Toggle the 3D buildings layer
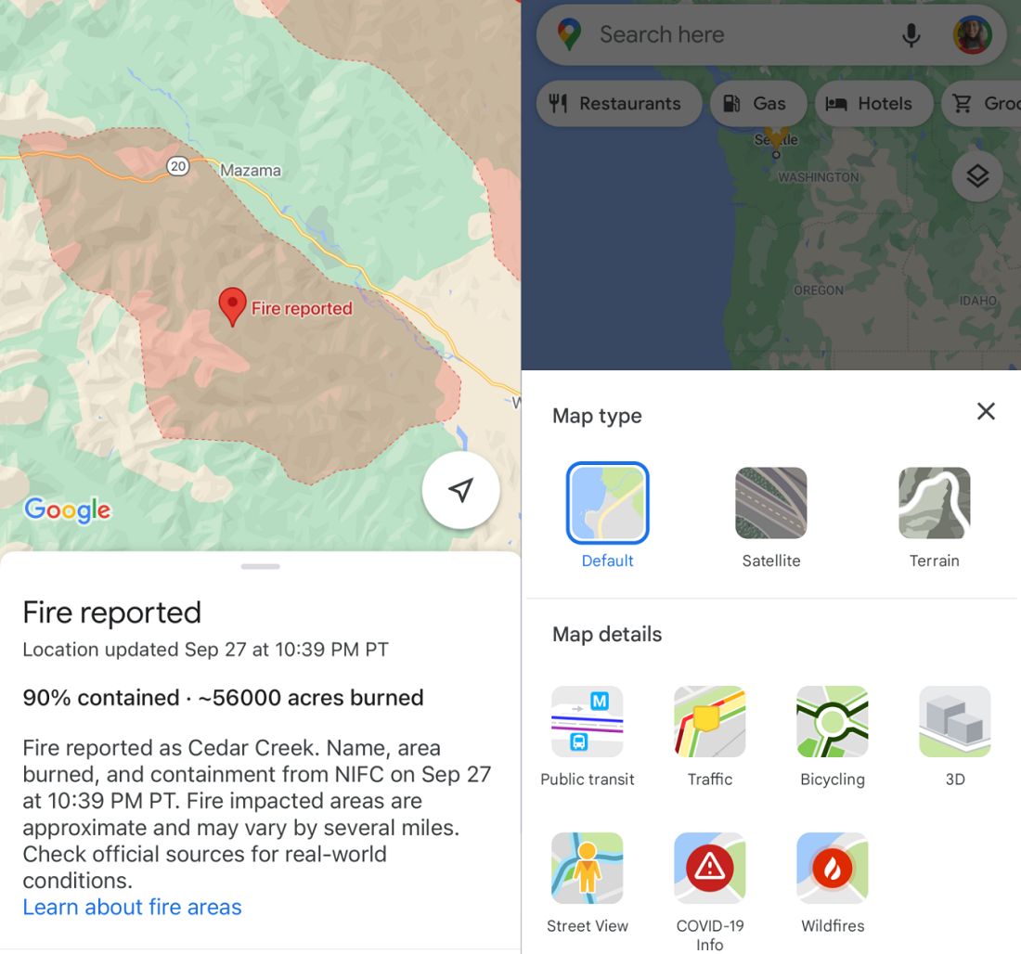 coord(955,722)
